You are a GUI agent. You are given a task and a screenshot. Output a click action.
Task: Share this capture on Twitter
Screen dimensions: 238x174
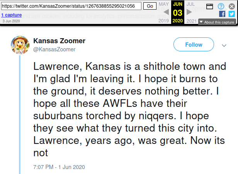pos(231,14)
